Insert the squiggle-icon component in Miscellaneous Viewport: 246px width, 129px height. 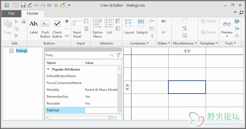point(185,29)
